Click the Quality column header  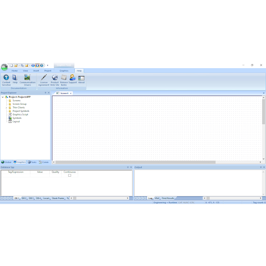[x=55, y=172]
